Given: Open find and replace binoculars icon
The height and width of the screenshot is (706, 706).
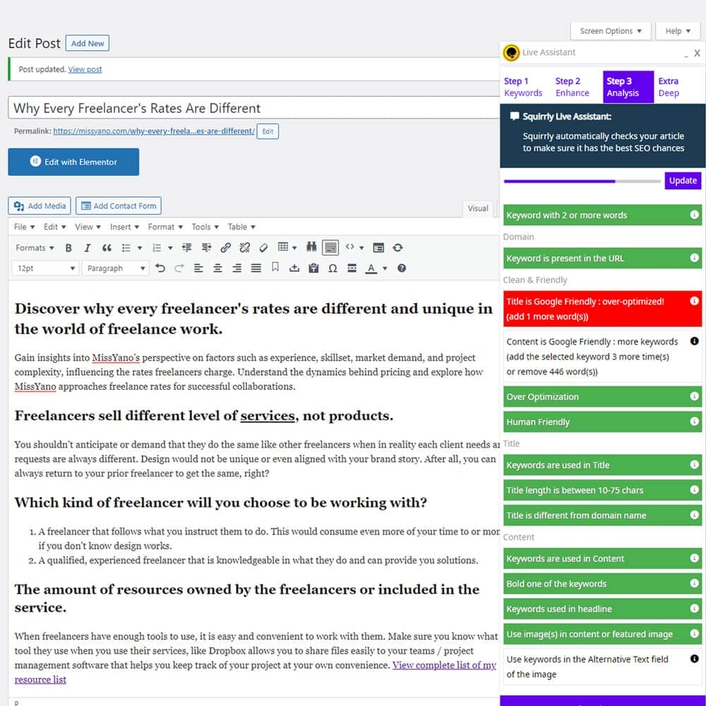Looking at the screenshot, I should pos(311,248).
